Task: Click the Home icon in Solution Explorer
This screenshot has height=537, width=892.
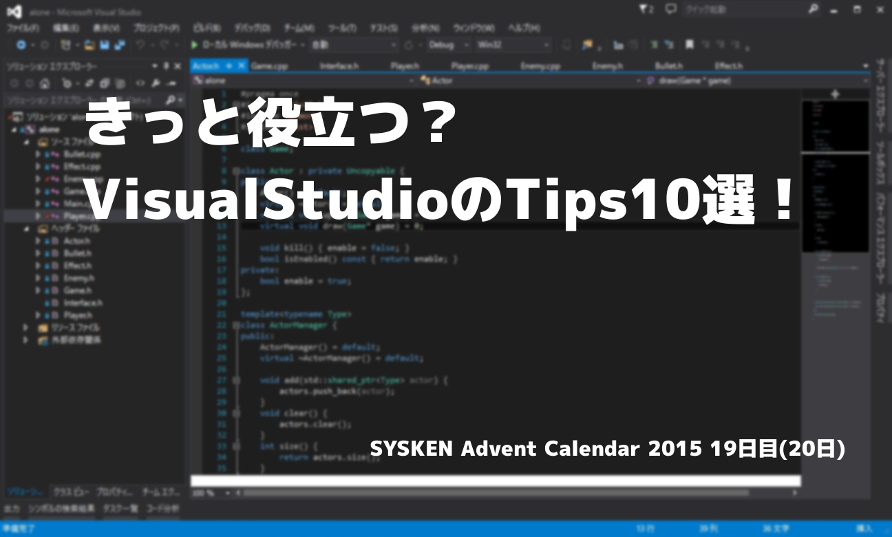Action: [x=44, y=83]
